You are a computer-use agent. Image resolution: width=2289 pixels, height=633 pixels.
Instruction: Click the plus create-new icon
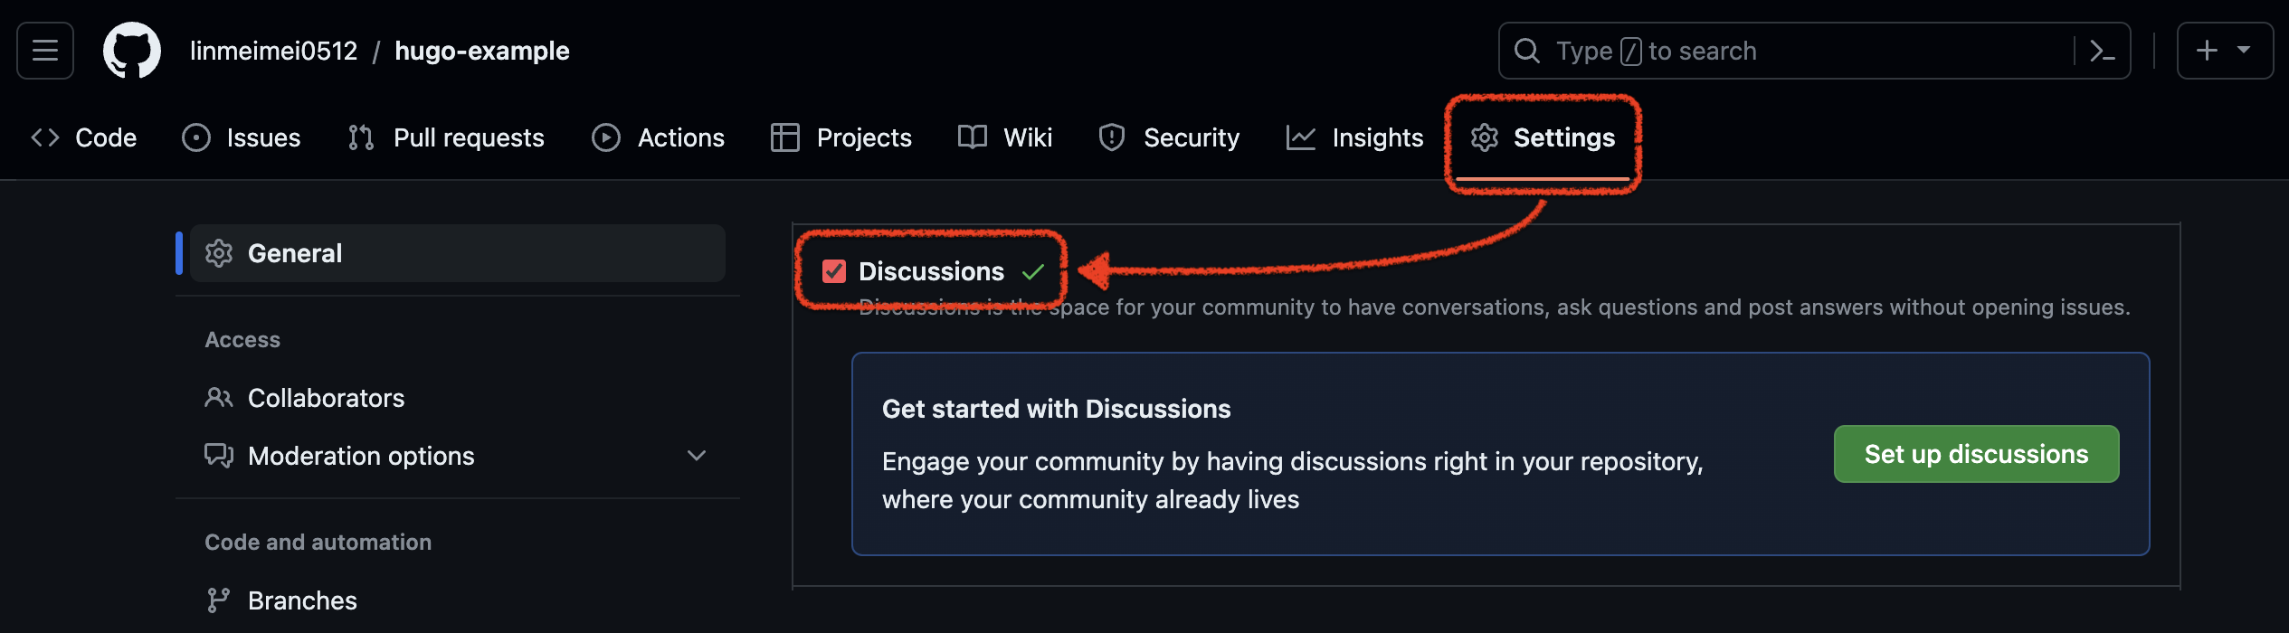[x=2207, y=51]
